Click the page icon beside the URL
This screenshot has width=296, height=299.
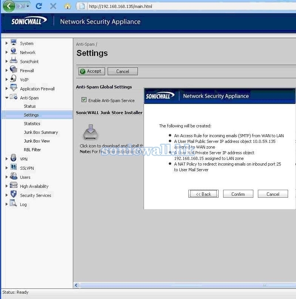tap(82, 6)
